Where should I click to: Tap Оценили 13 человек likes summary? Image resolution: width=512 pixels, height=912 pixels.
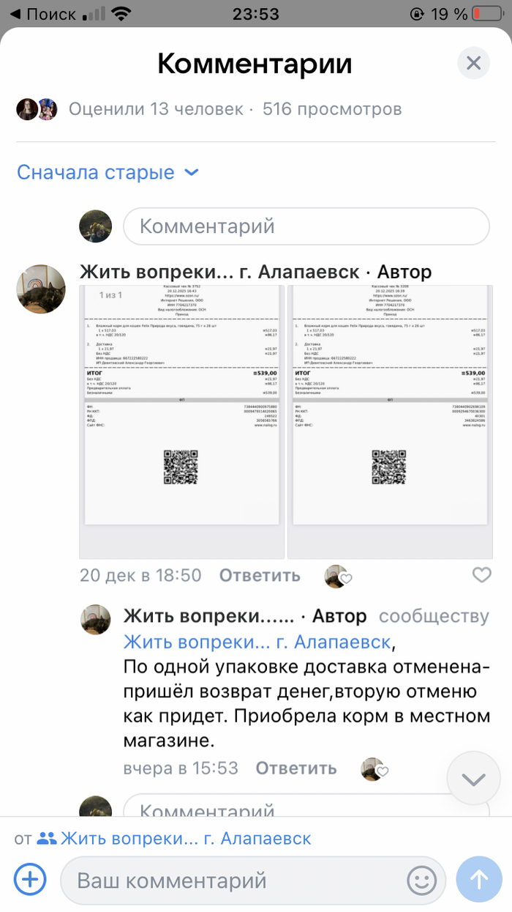coord(155,109)
